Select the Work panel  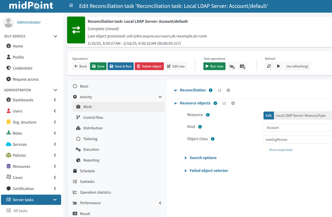coord(118,107)
